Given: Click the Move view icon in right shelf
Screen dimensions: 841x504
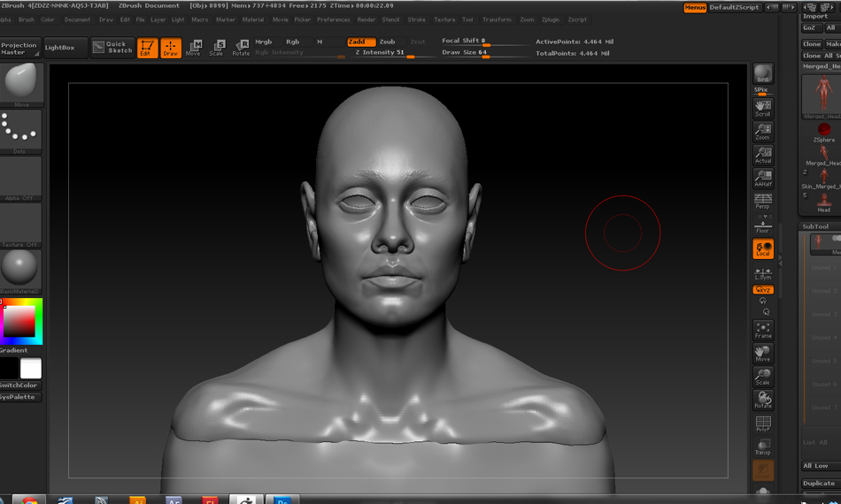Looking at the screenshot, I should pyautogui.click(x=763, y=354).
